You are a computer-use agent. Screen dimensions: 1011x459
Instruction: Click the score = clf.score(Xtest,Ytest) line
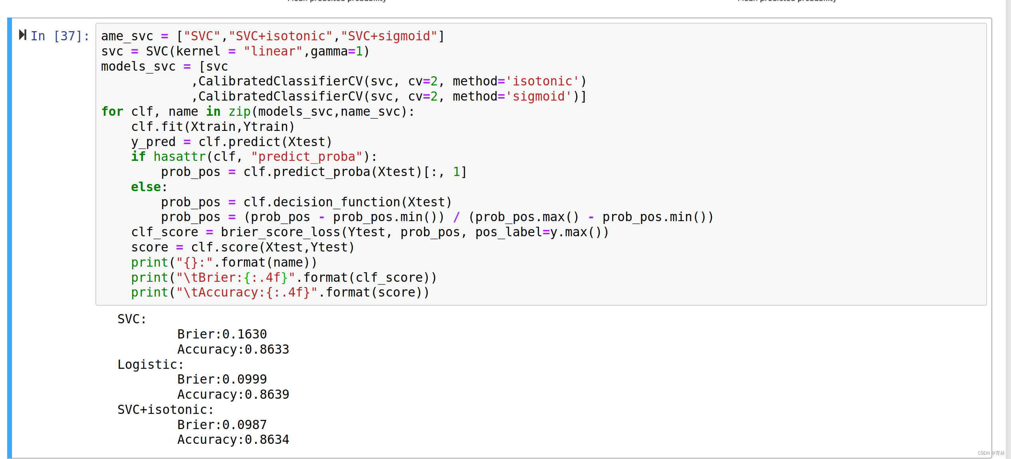242,247
